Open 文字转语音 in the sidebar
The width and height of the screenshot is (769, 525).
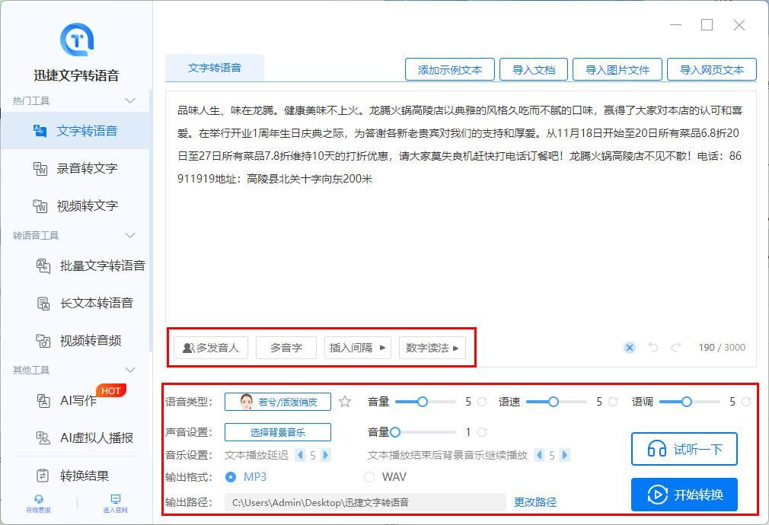(75, 131)
